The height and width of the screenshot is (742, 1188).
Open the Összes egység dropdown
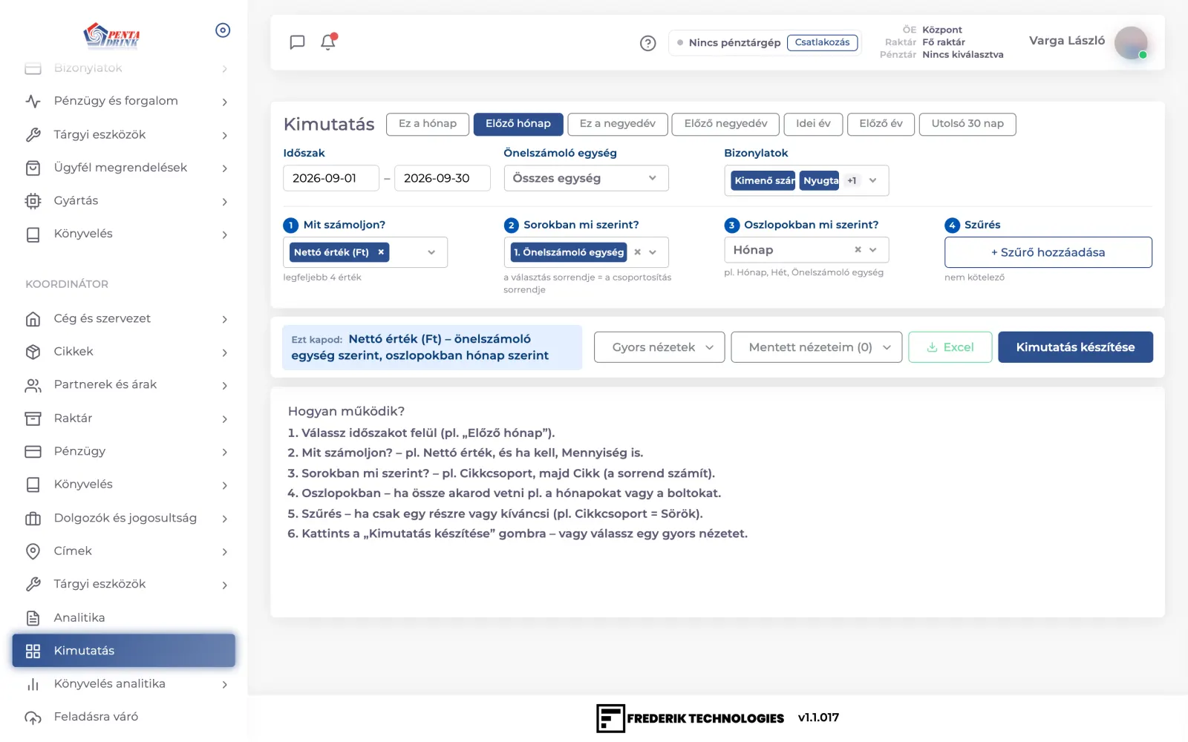click(x=586, y=178)
